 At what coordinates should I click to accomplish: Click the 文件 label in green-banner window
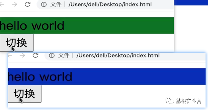tap(56, 5)
